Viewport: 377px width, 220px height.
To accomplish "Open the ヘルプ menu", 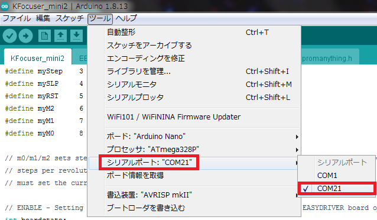I will (126, 18).
